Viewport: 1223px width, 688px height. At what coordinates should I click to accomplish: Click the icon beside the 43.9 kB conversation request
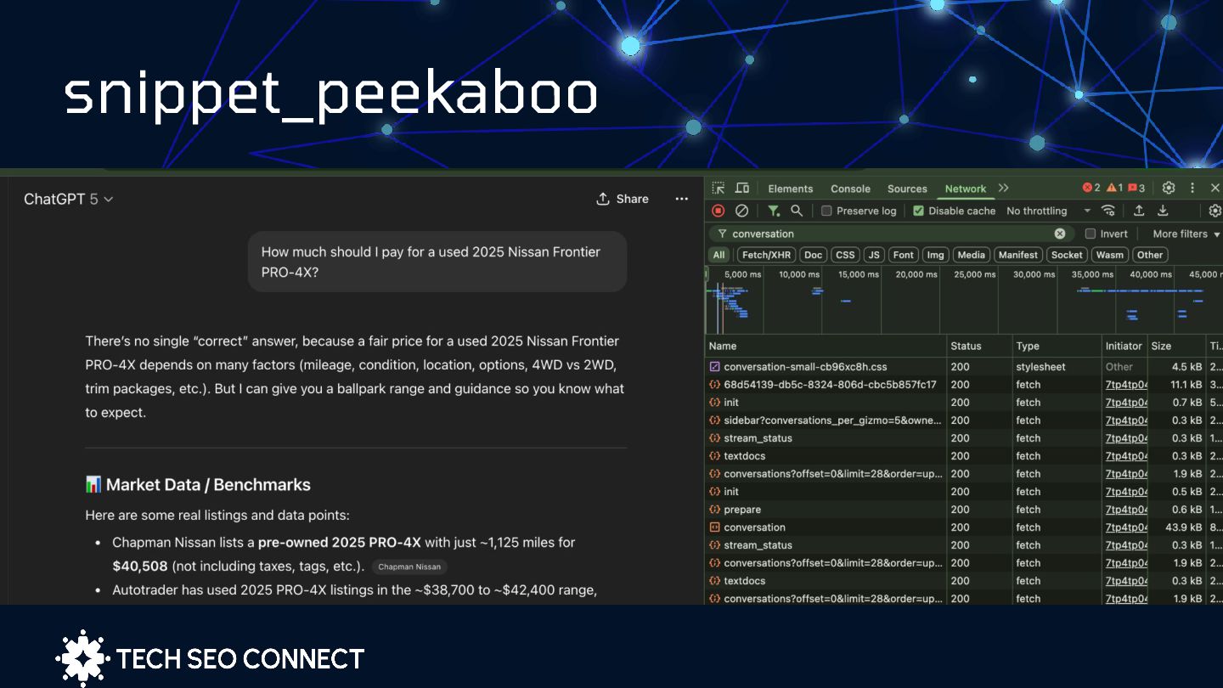point(714,527)
